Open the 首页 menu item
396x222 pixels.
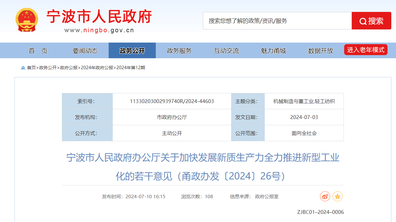tap(38, 50)
